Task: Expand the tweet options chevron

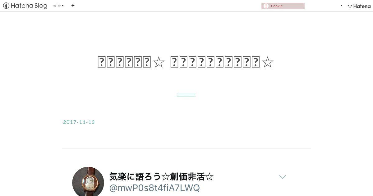Action: [282, 177]
